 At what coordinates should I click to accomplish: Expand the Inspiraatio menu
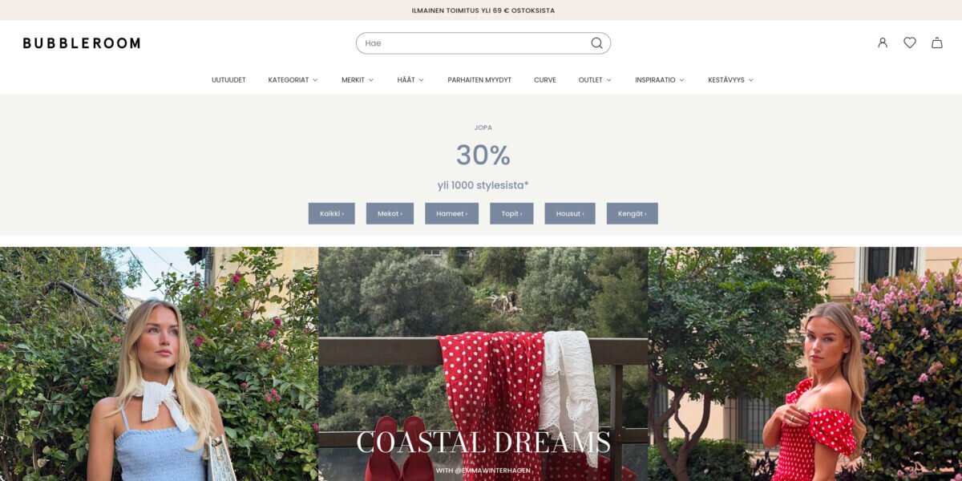[x=660, y=80]
